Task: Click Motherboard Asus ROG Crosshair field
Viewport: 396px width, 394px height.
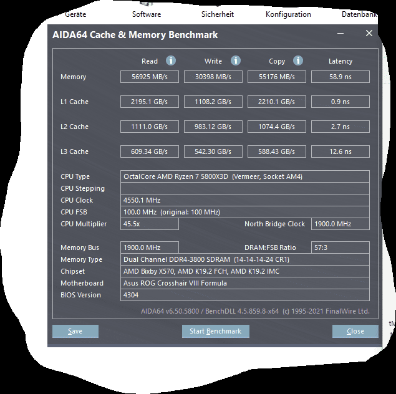Action: 245,283
